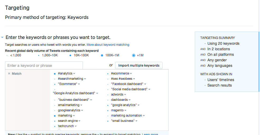260x135 pixels.
Task: Expand the magento keyword options arrow
Action: point(125,111)
